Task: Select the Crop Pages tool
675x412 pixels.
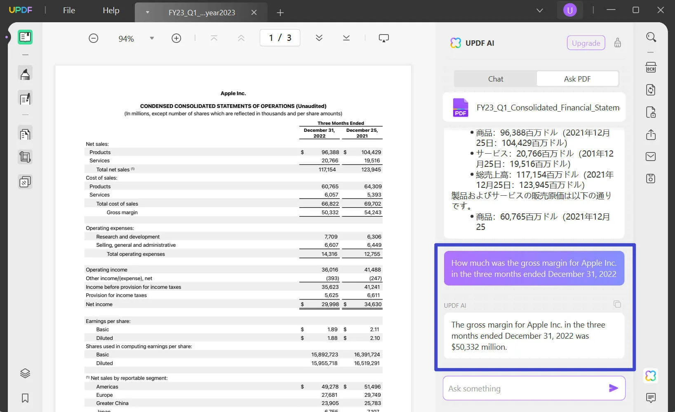Action: click(25, 157)
